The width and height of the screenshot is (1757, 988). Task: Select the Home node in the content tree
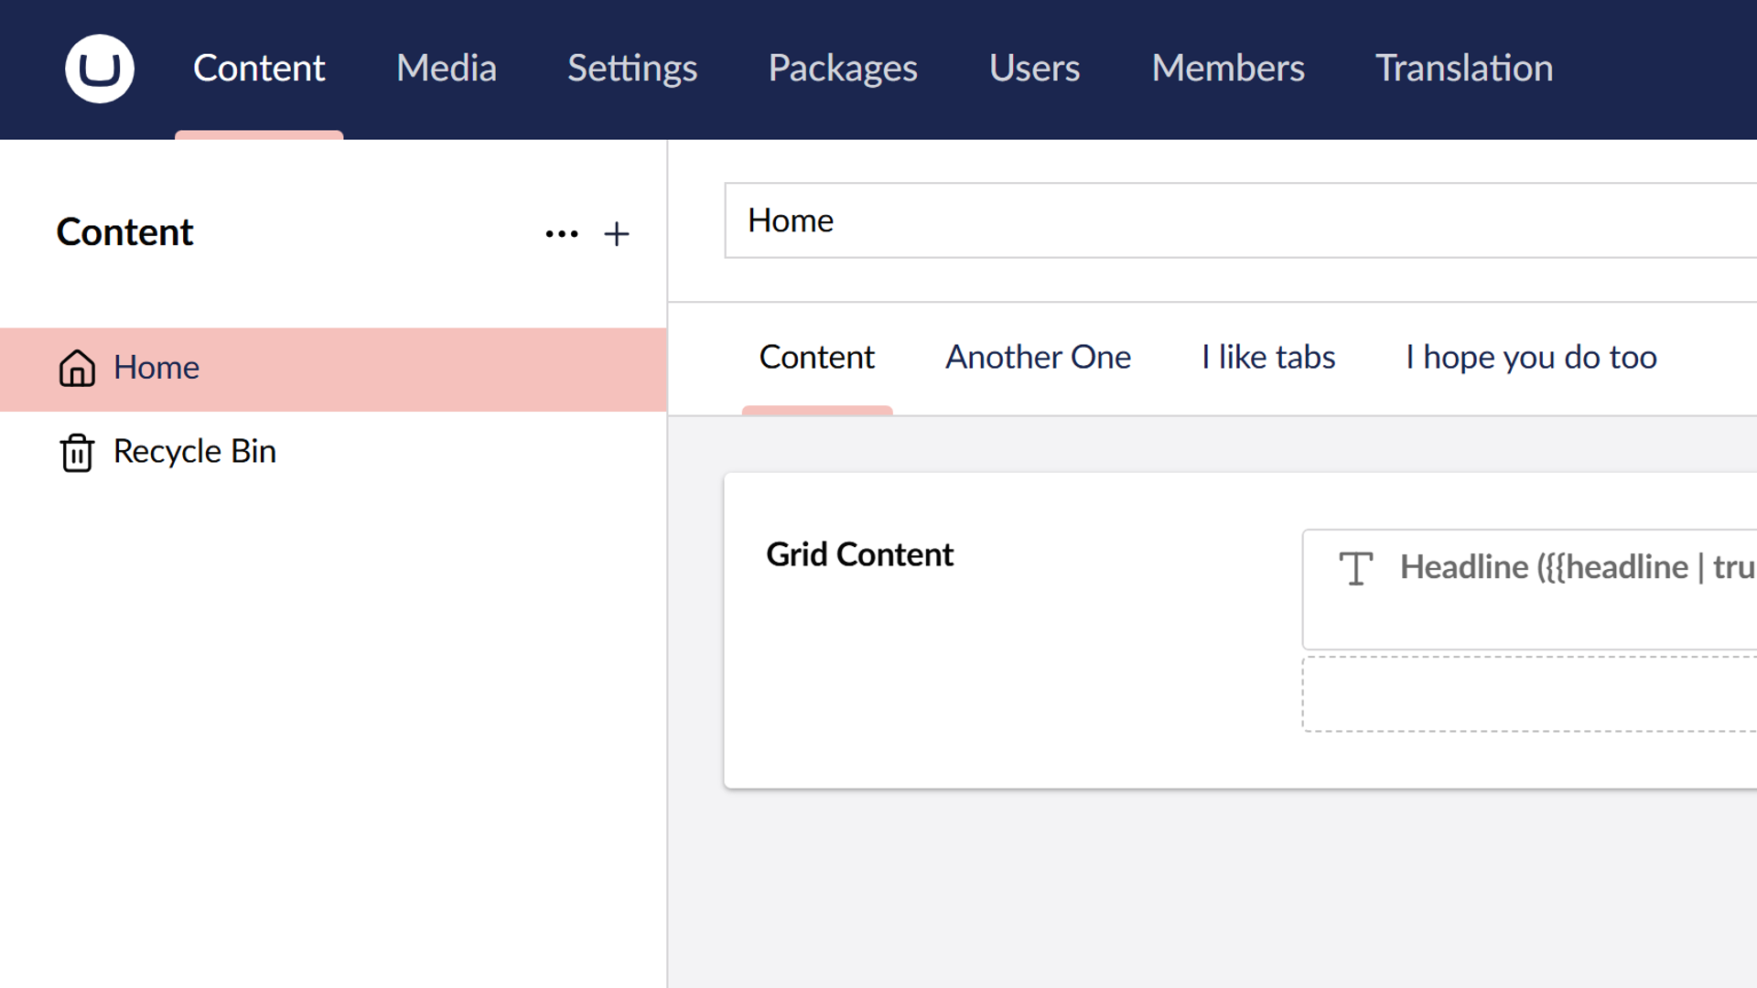pos(156,369)
